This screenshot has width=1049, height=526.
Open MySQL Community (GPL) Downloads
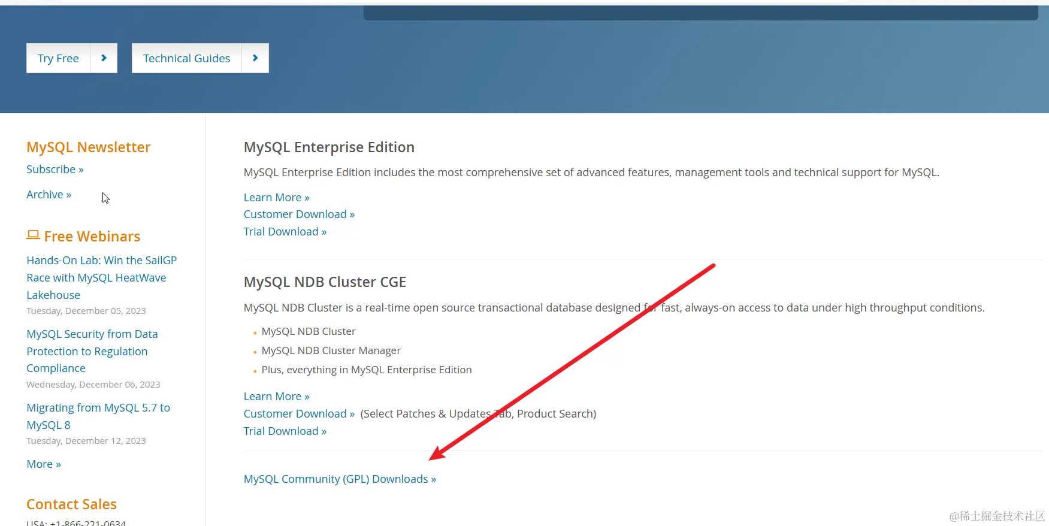[x=340, y=479]
